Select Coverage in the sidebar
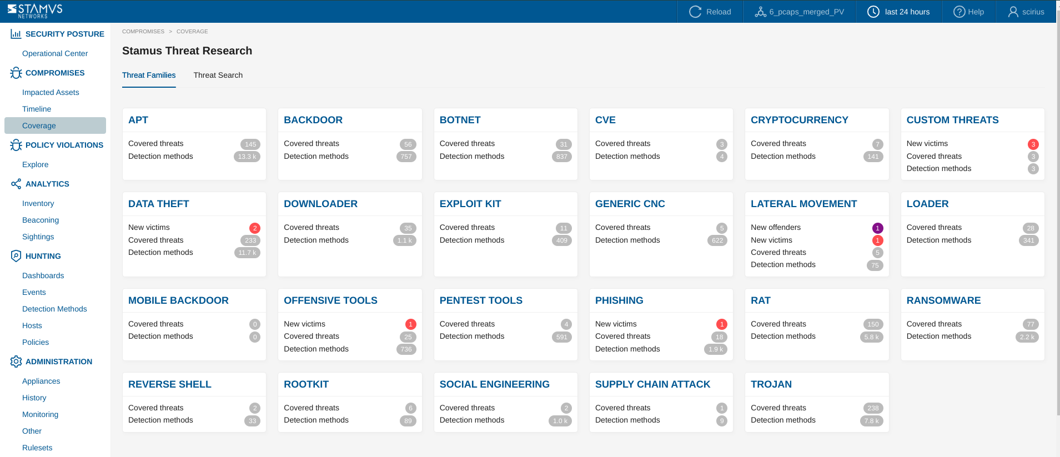1060x457 pixels. (55, 125)
